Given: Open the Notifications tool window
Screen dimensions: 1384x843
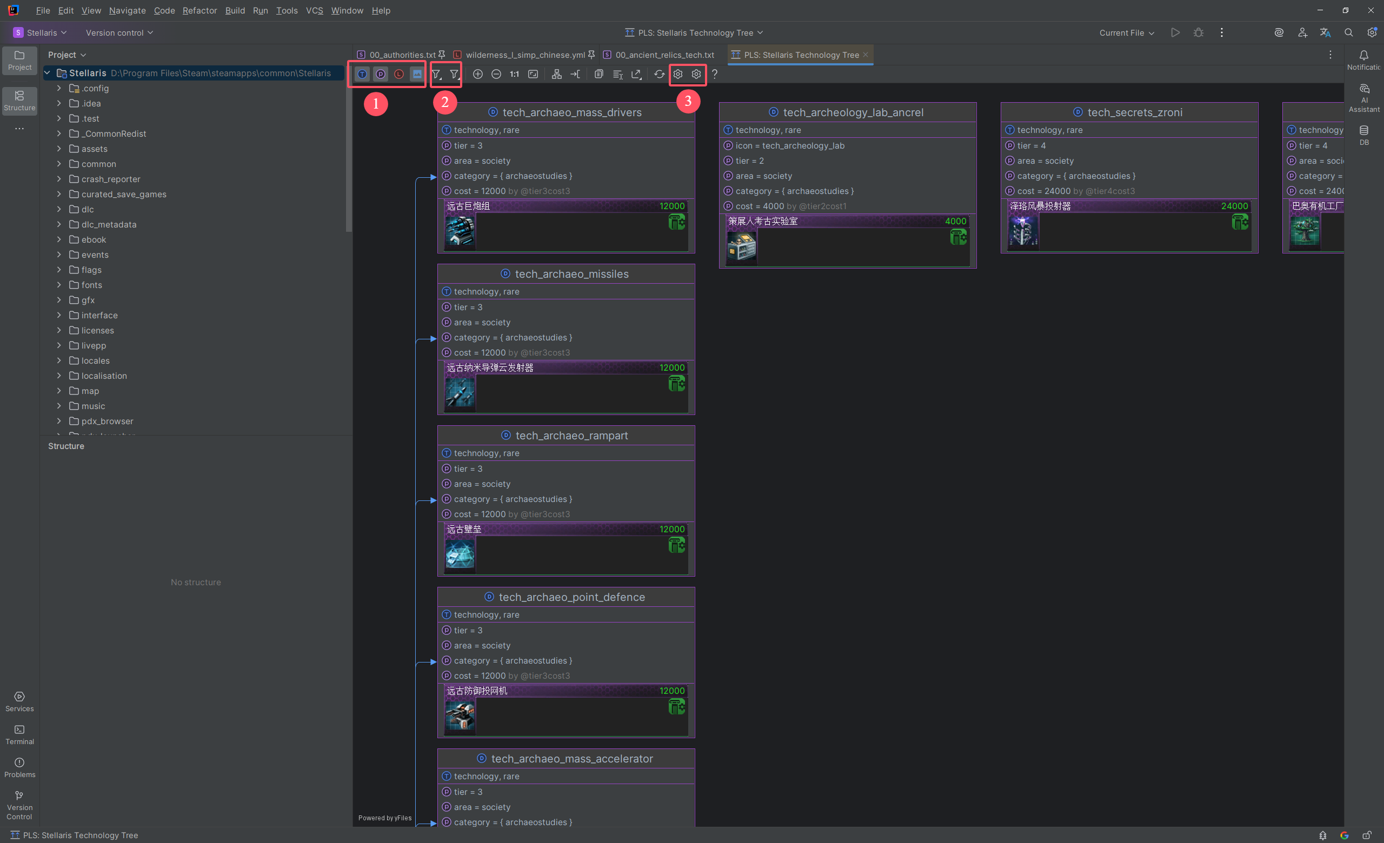Looking at the screenshot, I should tap(1364, 60).
